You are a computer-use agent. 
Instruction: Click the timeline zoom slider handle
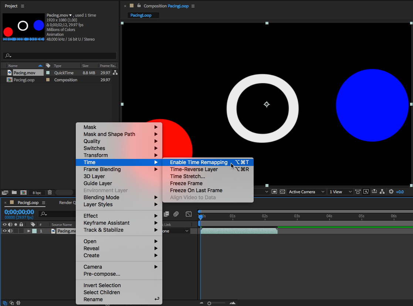pyautogui.click(x=209, y=303)
